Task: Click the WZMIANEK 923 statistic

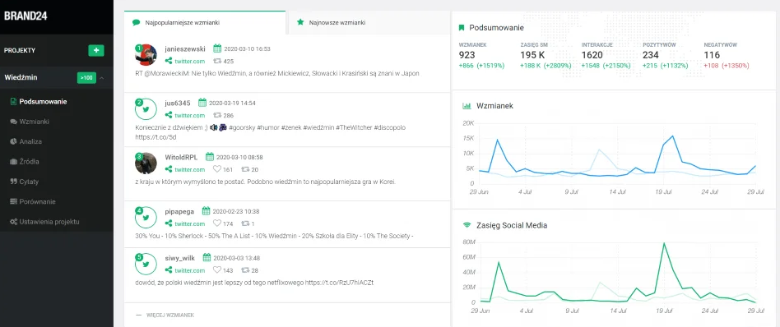Action: (x=481, y=55)
